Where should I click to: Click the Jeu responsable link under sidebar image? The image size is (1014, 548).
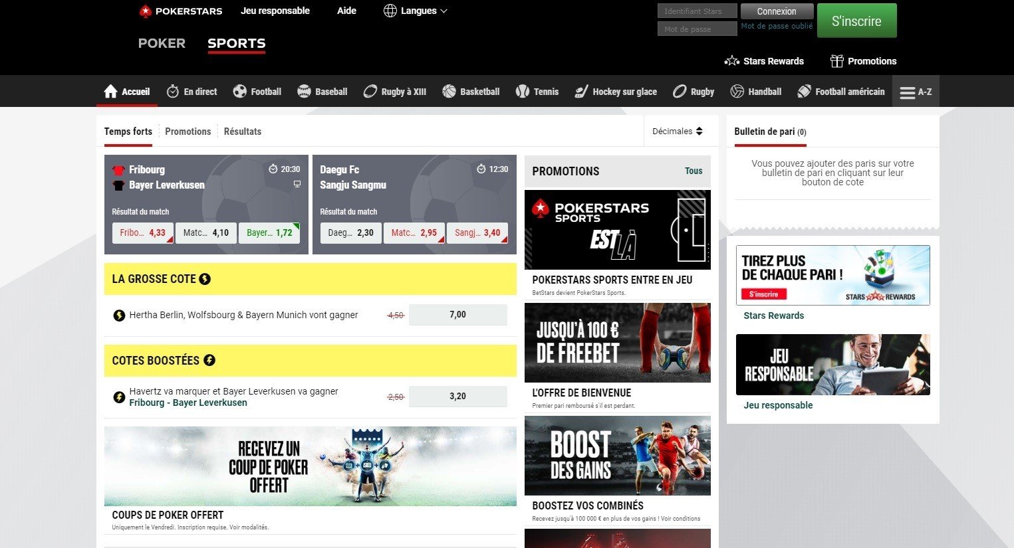pyautogui.click(x=778, y=405)
